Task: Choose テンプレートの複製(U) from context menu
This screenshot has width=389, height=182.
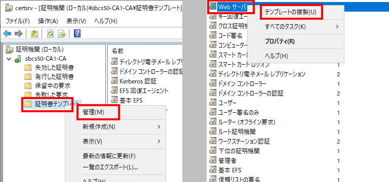Action: (291, 12)
